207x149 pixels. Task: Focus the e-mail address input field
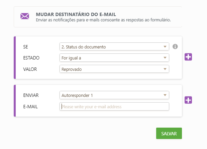click(x=114, y=107)
